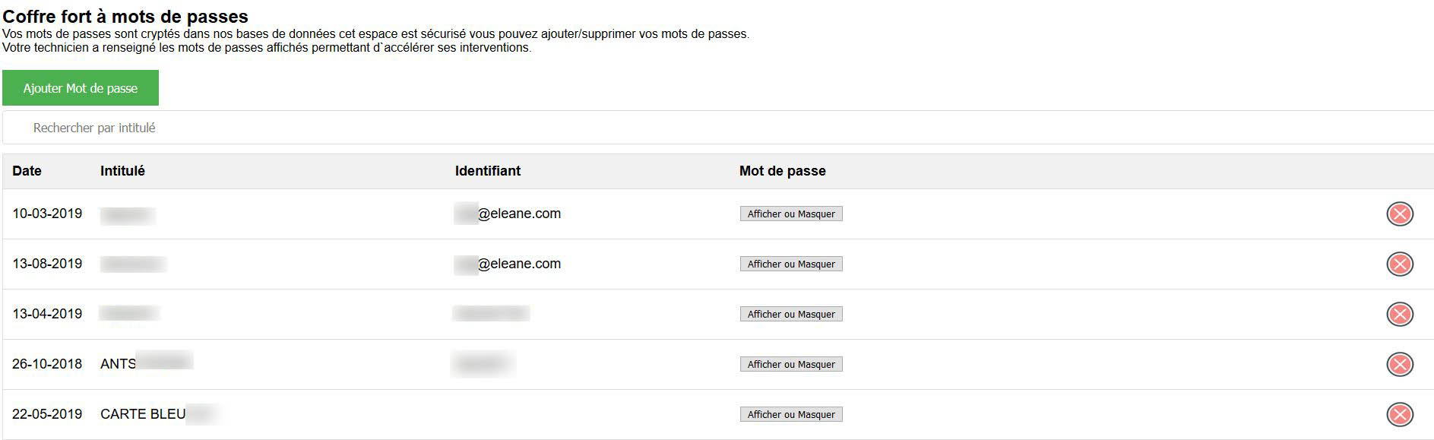Delete the 10-03-2019 password entry
Image resolution: width=1434 pixels, height=440 pixels.
pos(1399,214)
